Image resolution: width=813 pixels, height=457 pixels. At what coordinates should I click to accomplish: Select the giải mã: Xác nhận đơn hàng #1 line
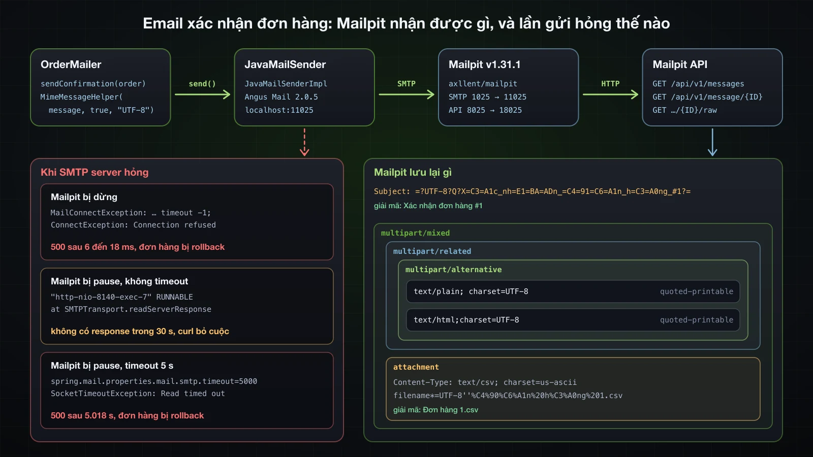pos(428,206)
